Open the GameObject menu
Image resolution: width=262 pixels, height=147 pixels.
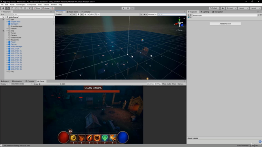click(x=21, y=4)
